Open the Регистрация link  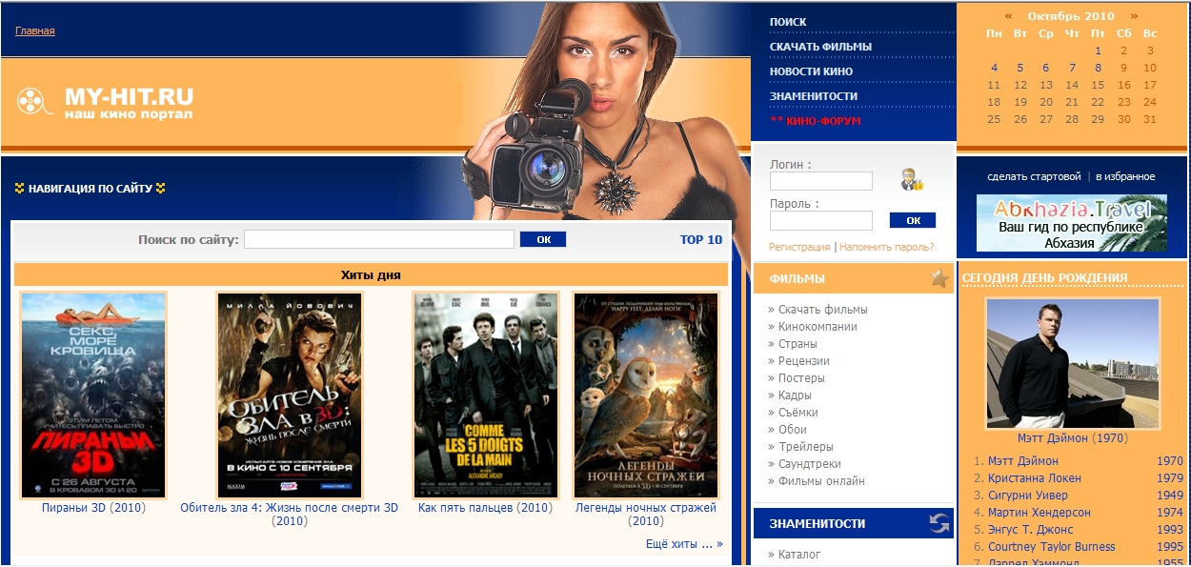click(x=799, y=247)
